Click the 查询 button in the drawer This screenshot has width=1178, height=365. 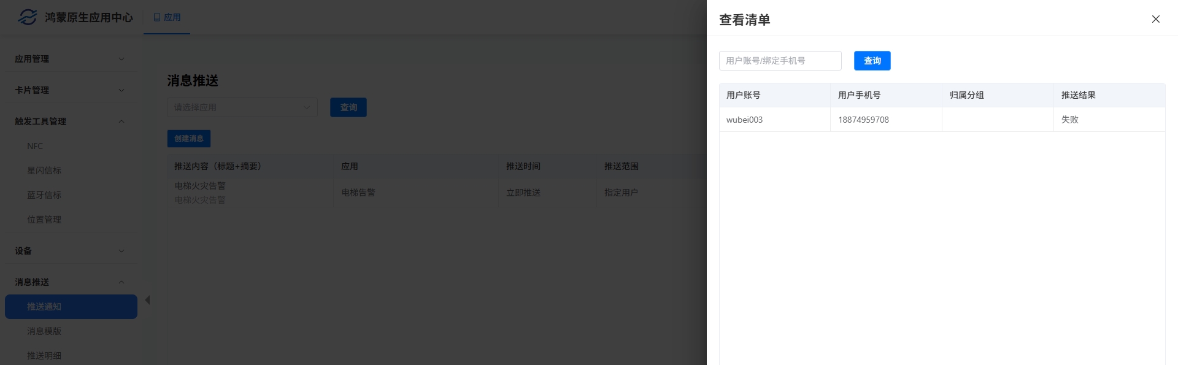872,61
